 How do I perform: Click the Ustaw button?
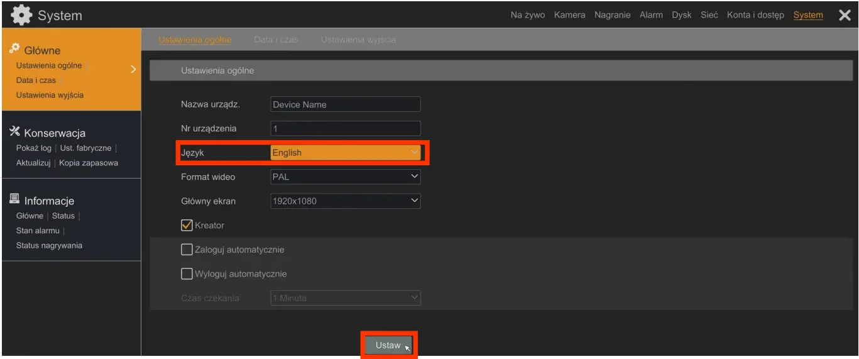[x=388, y=345]
